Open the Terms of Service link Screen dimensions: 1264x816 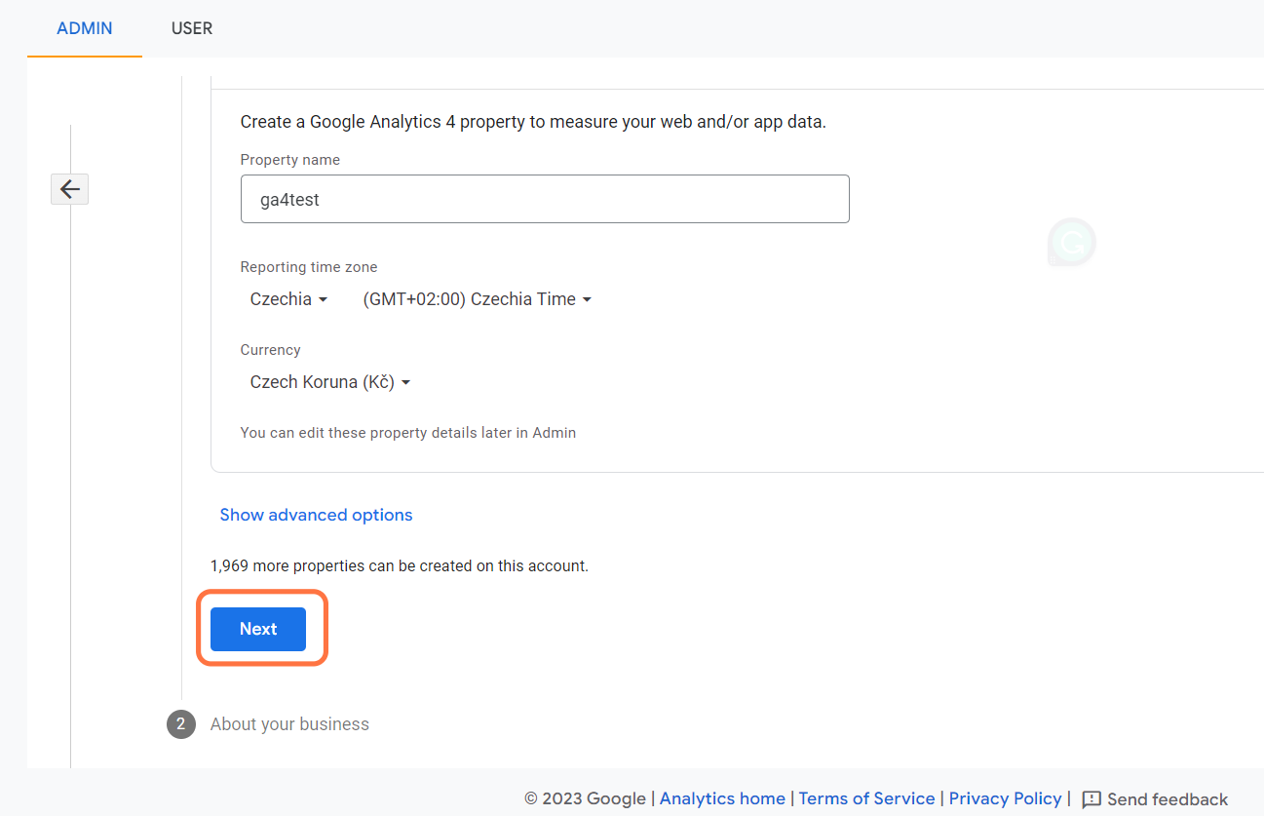pos(866,798)
